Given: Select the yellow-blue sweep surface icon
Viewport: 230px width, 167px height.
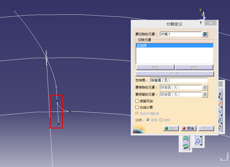Looking at the screenshot, I should coord(186,146).
